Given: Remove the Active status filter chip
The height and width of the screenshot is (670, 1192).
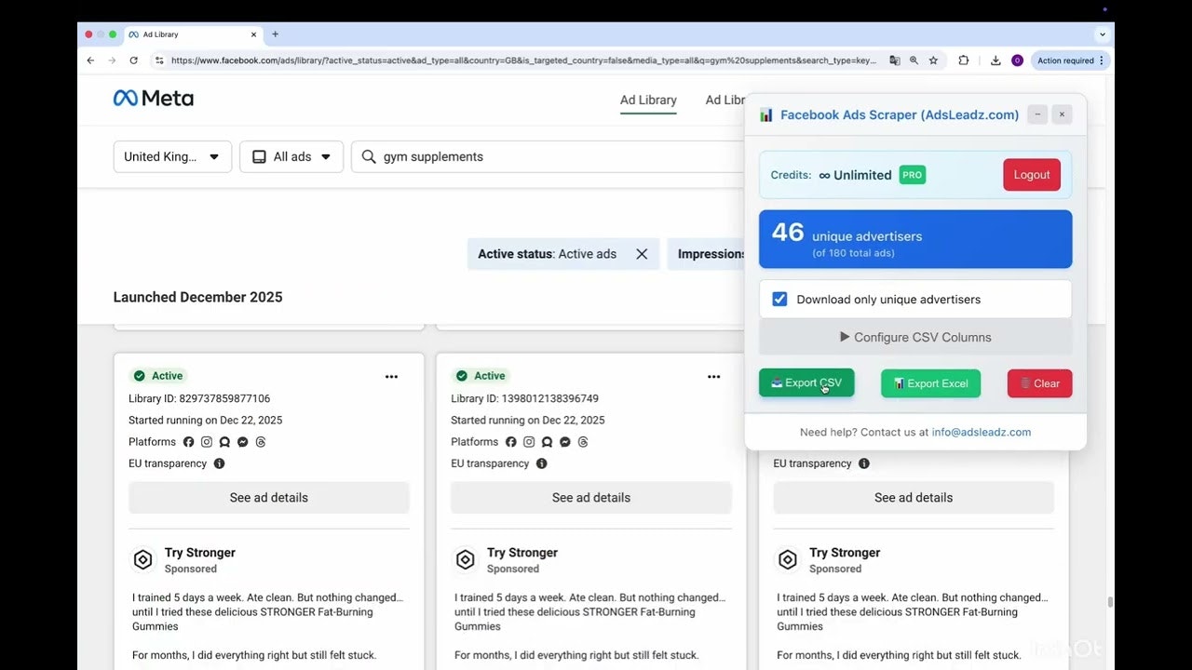Looking at the screenshot, I should [x=642, y=253].
